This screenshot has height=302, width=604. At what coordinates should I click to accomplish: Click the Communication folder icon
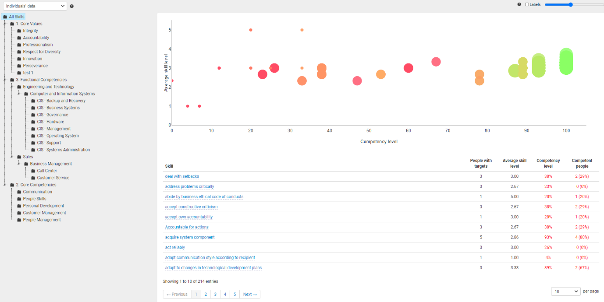[x=19, y=192]
